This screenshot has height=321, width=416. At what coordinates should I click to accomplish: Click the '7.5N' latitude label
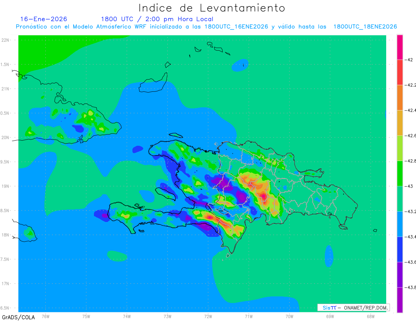pyautogui.click(x=5, y=259)
